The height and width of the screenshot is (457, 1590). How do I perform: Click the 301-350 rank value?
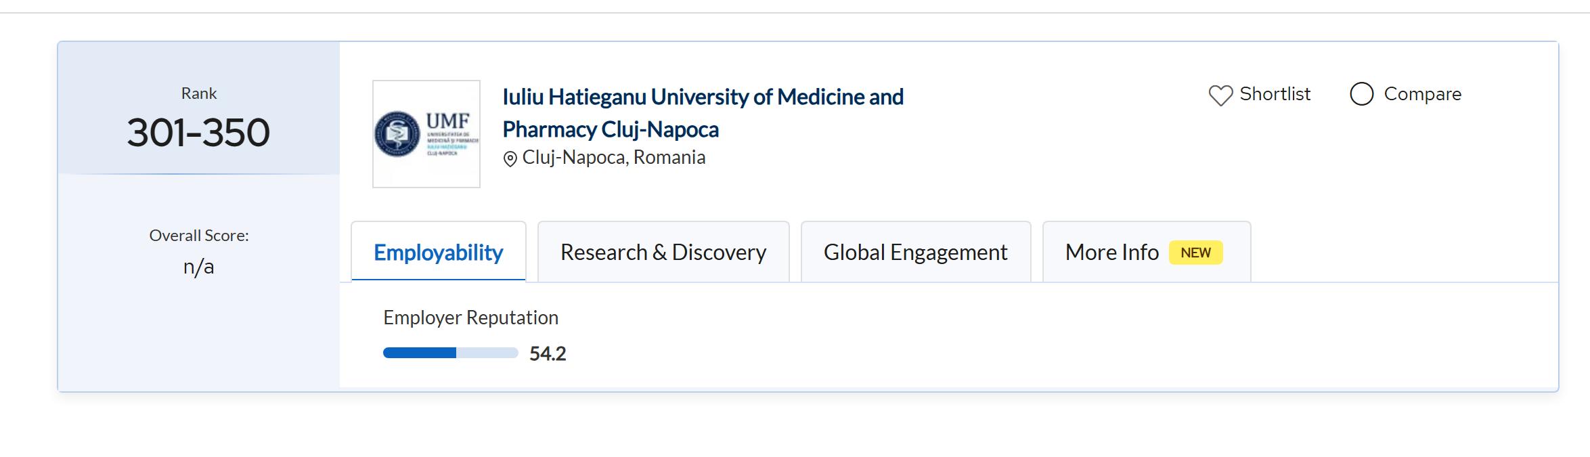coord(198,133)
